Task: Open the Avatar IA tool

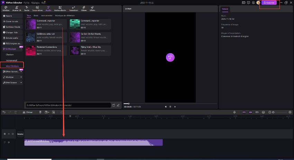Action: coord(17,9)
